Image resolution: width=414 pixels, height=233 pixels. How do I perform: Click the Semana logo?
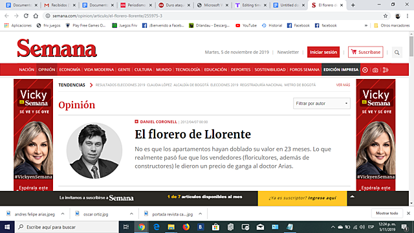point(57,48)
